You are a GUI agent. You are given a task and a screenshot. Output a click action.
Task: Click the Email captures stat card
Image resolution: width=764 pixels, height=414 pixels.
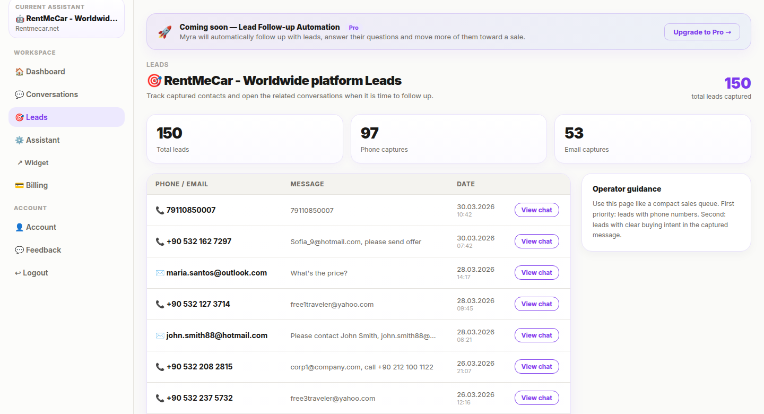(652, 139)
